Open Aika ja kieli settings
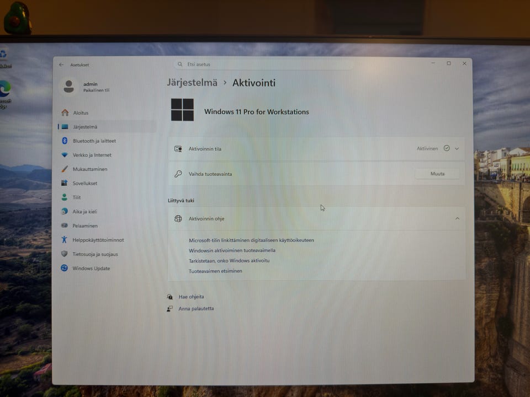 pyautogui.click(x=107, y=211)
